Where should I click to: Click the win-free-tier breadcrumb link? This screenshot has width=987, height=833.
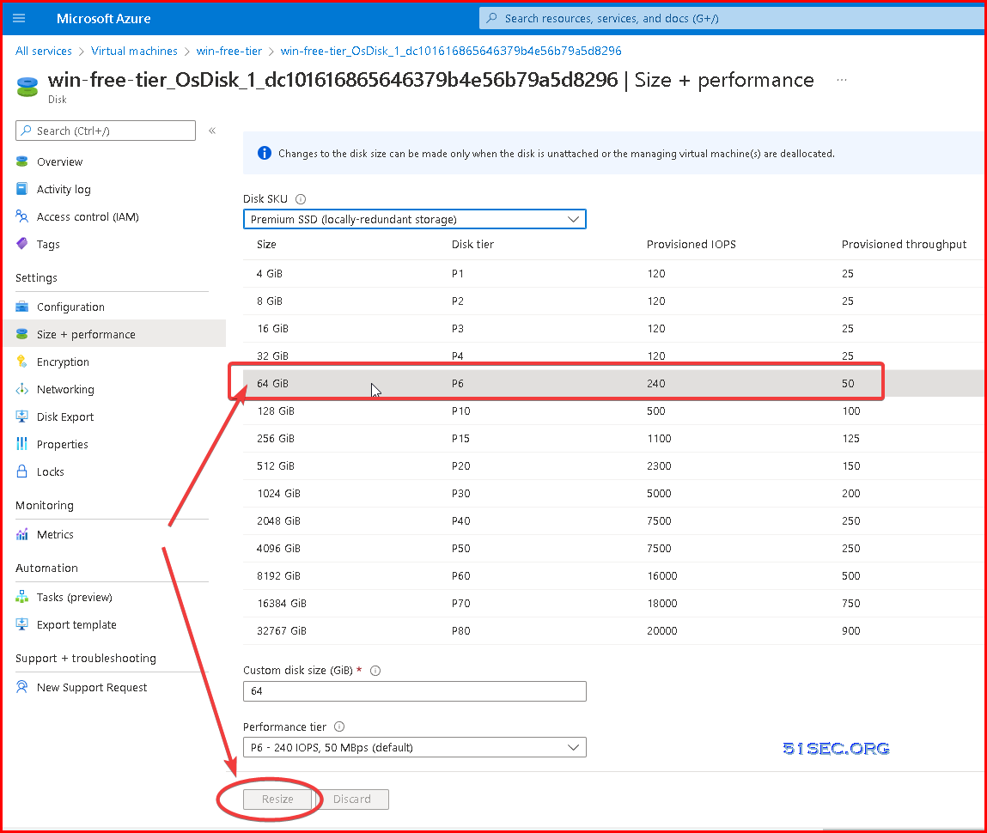pos(229,51)
